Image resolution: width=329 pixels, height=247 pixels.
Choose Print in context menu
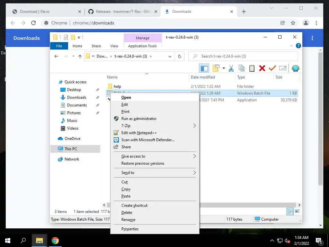[x=155, y=112]
